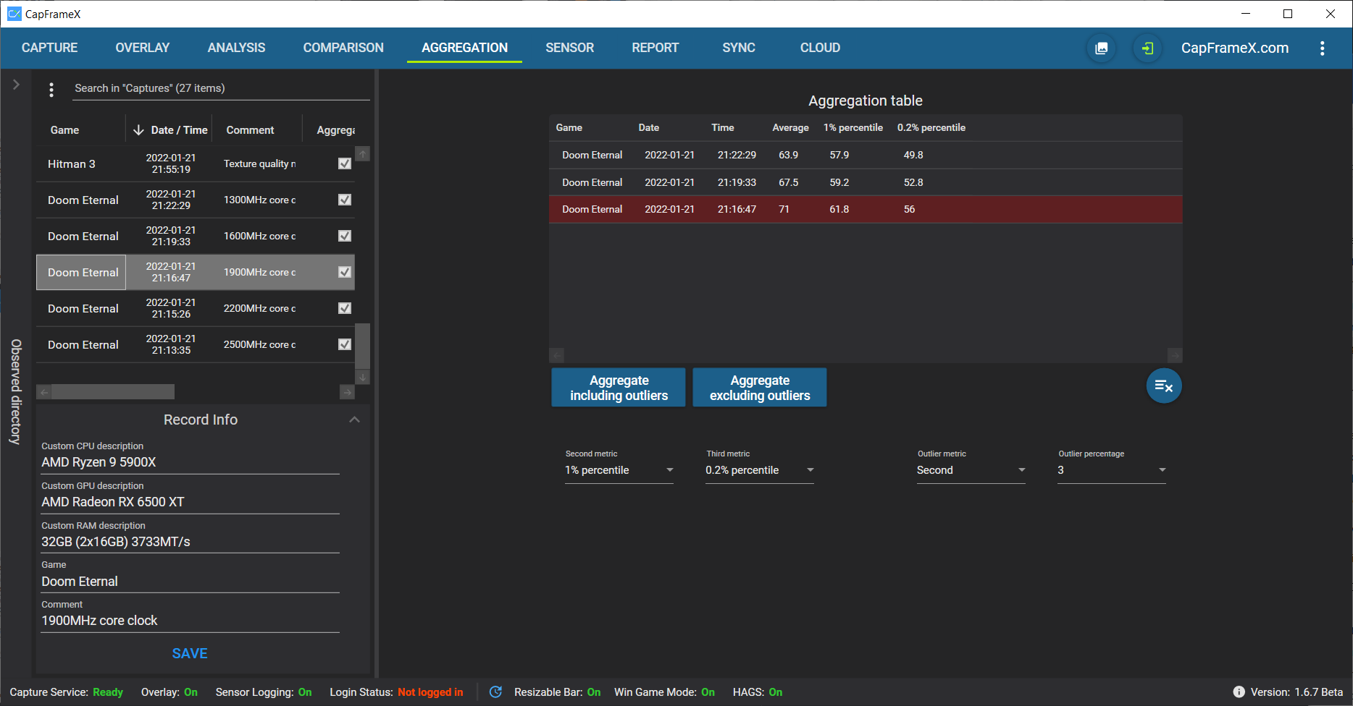Select the AGGREGATION tab

pos(464,48)
